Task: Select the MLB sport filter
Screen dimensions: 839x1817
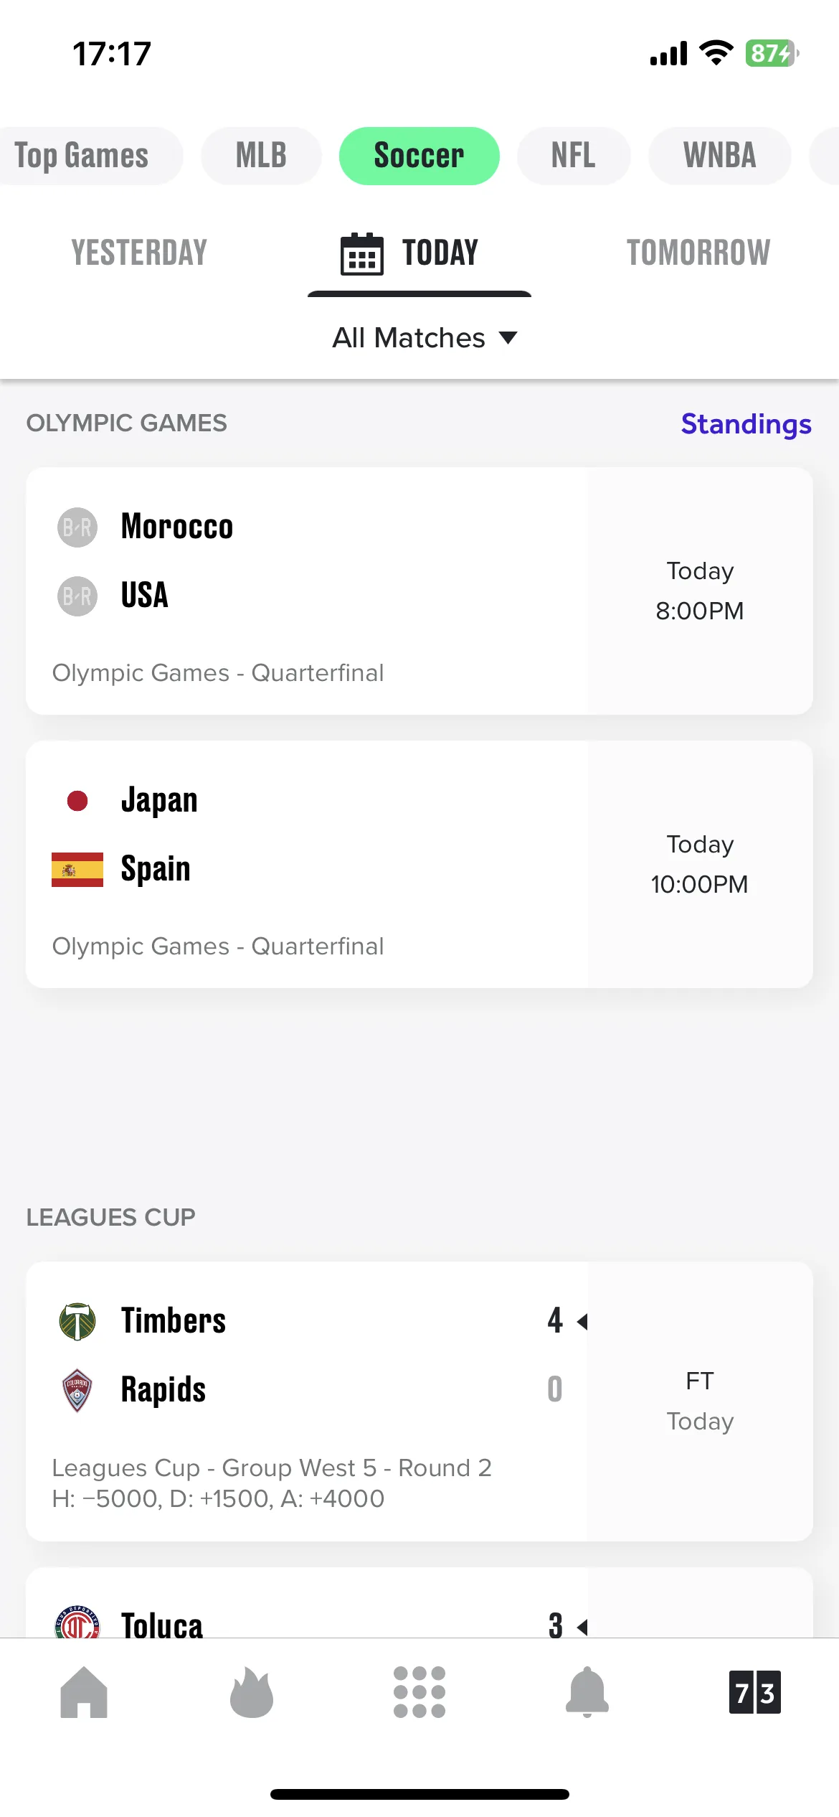Action: pyautogui.click(x=261, y=156)
